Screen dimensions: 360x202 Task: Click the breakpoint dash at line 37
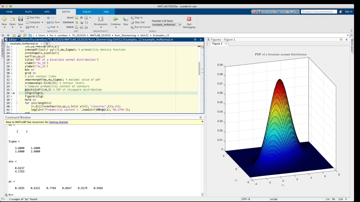[11, 96]
